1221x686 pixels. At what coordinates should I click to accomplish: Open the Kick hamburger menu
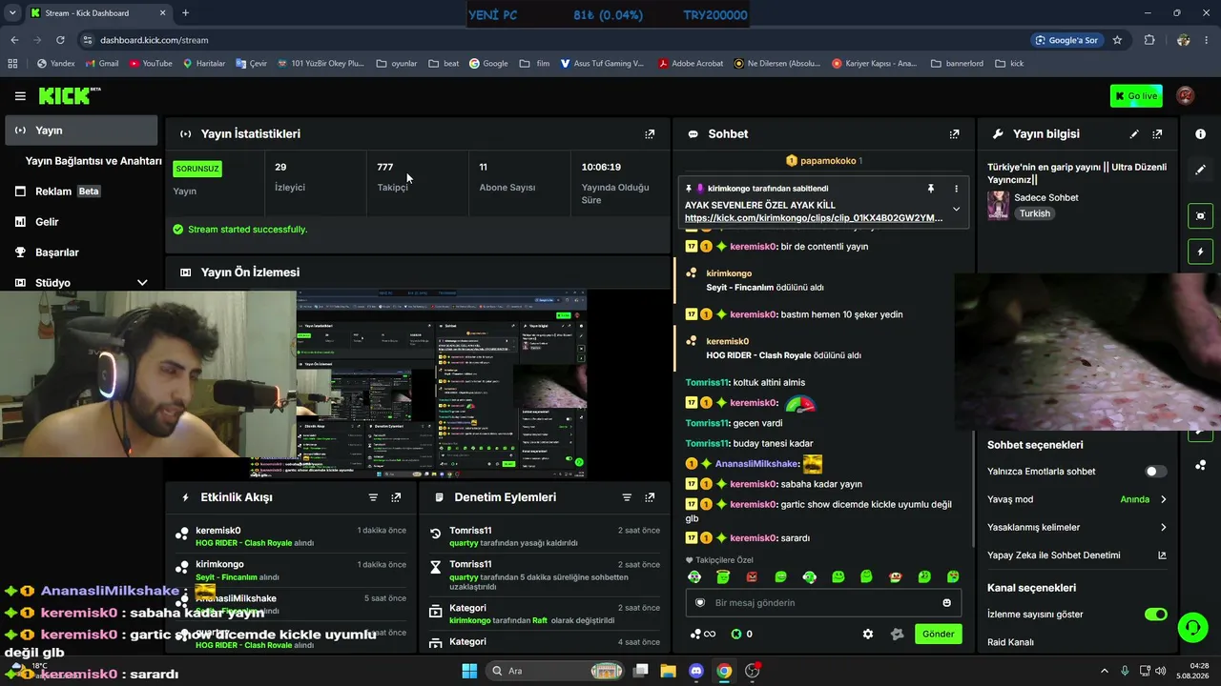coord(20,96)
